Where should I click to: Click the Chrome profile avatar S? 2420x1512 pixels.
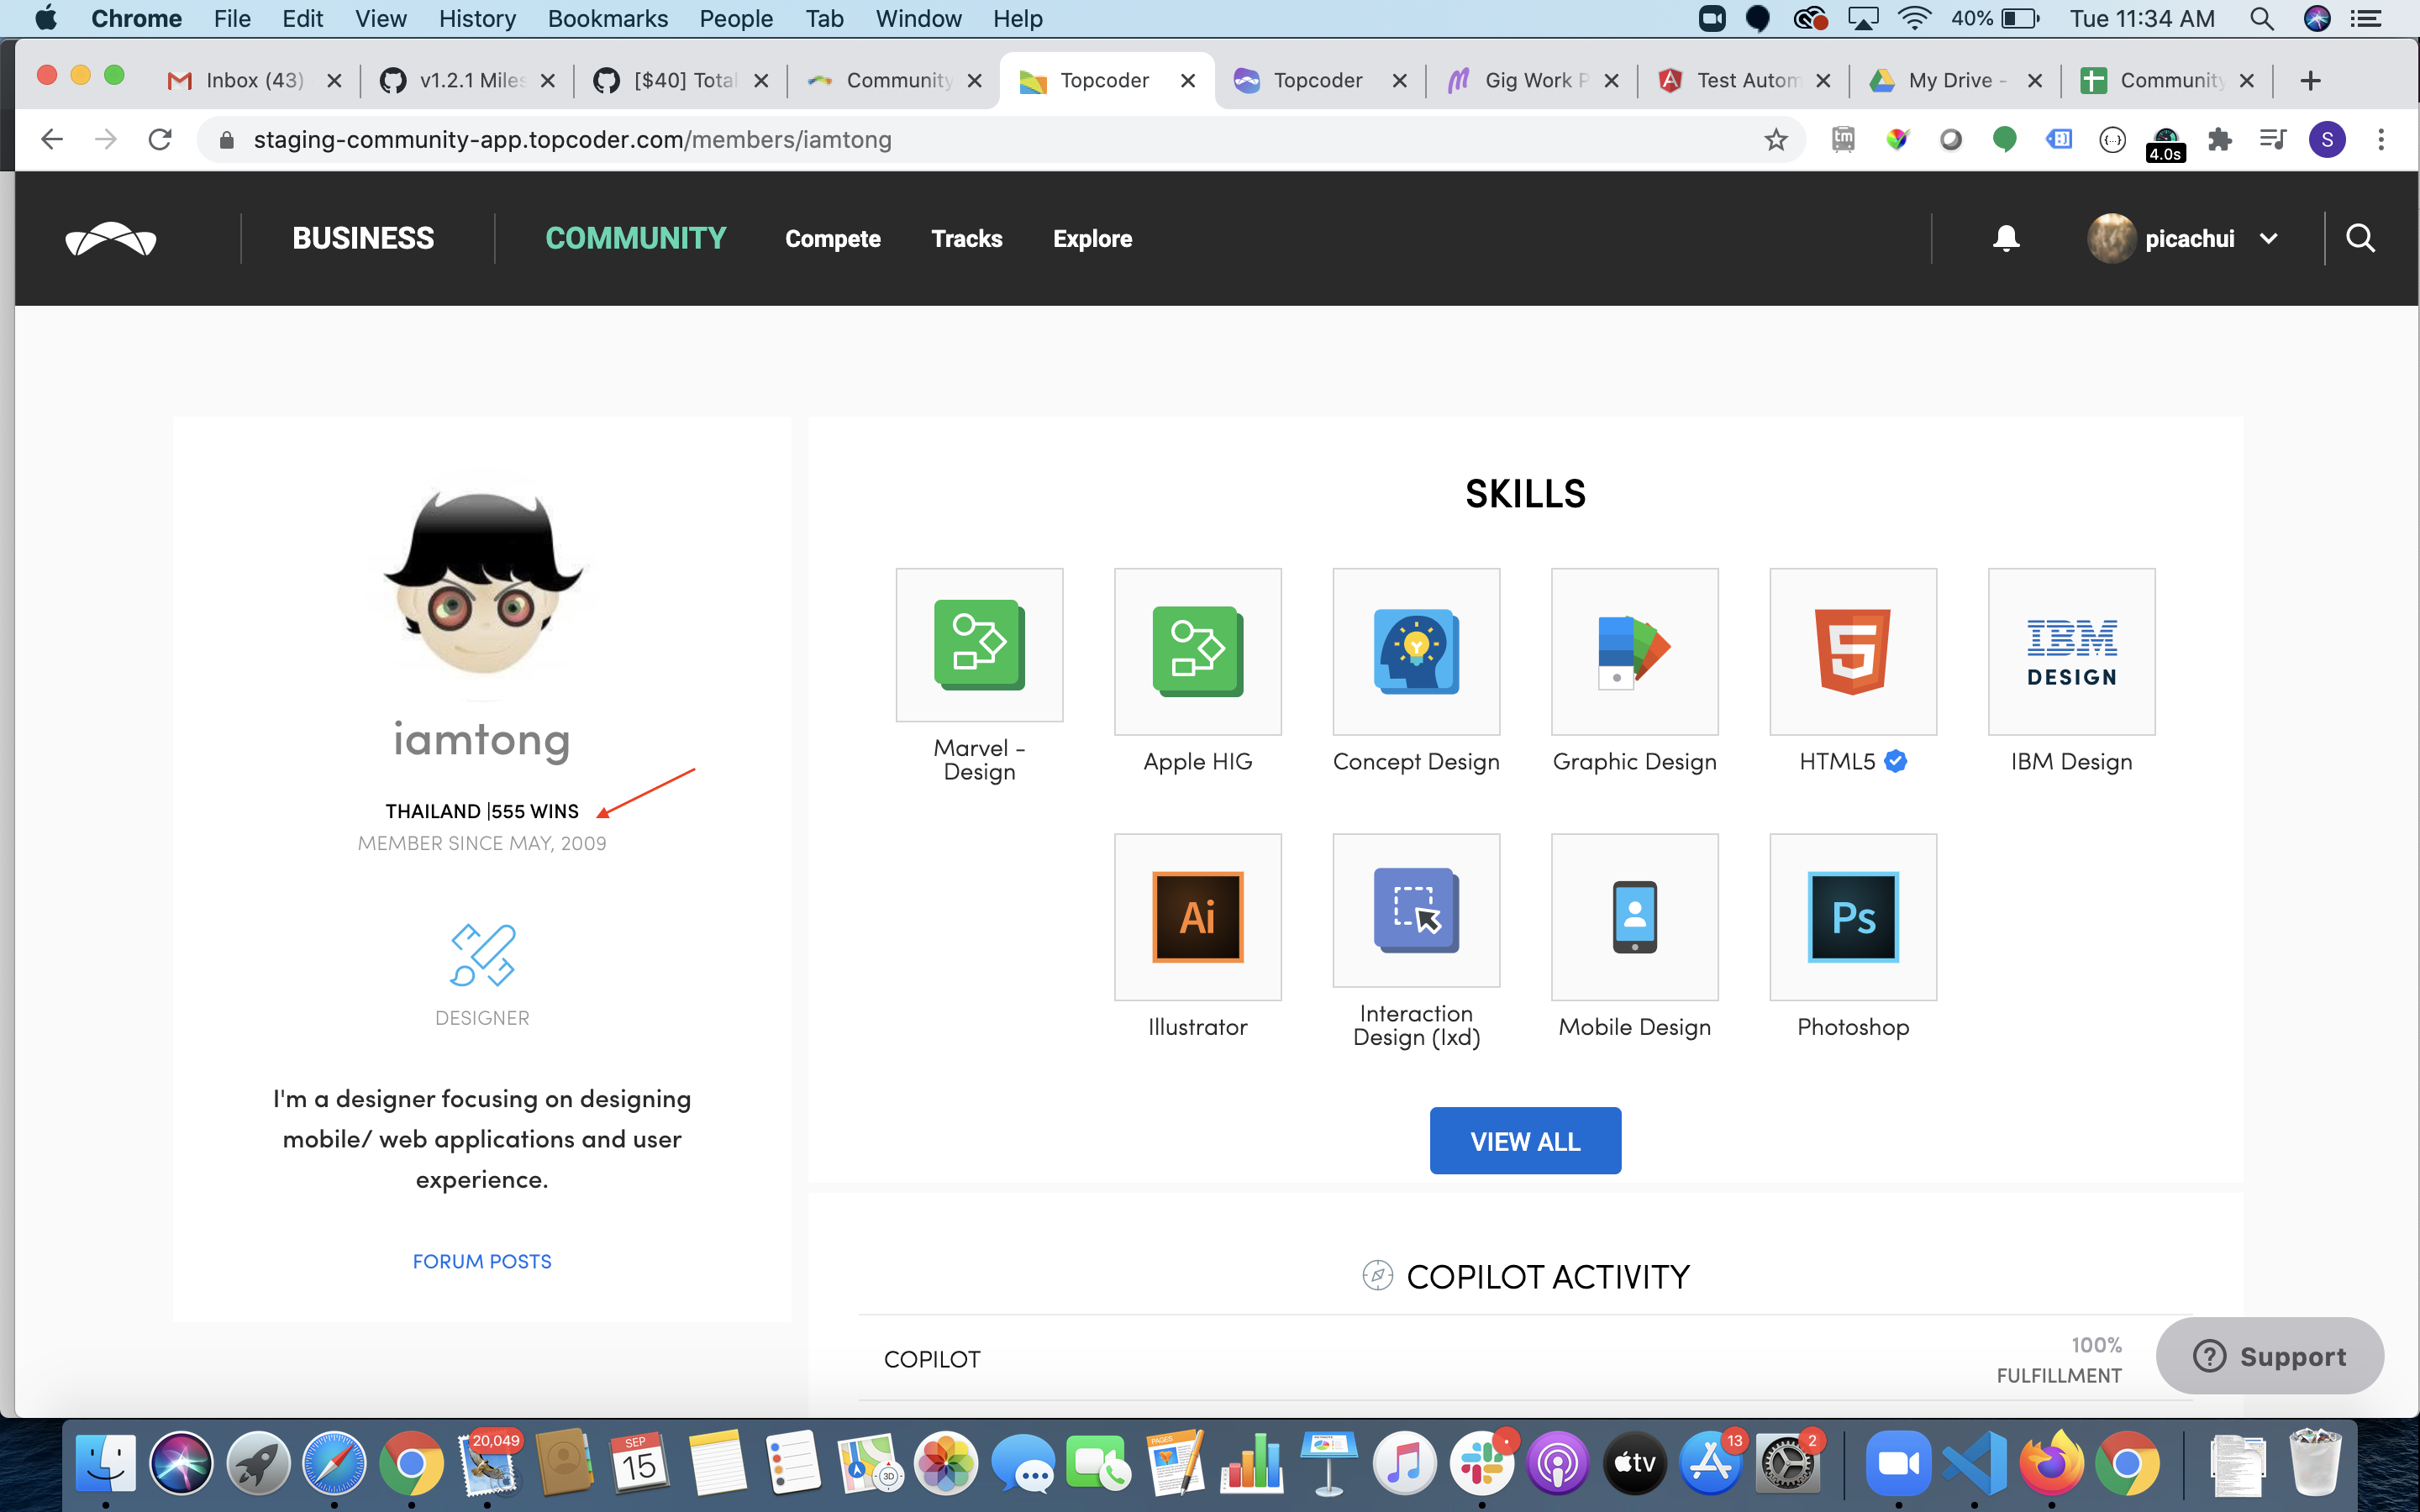[2327, 139]
